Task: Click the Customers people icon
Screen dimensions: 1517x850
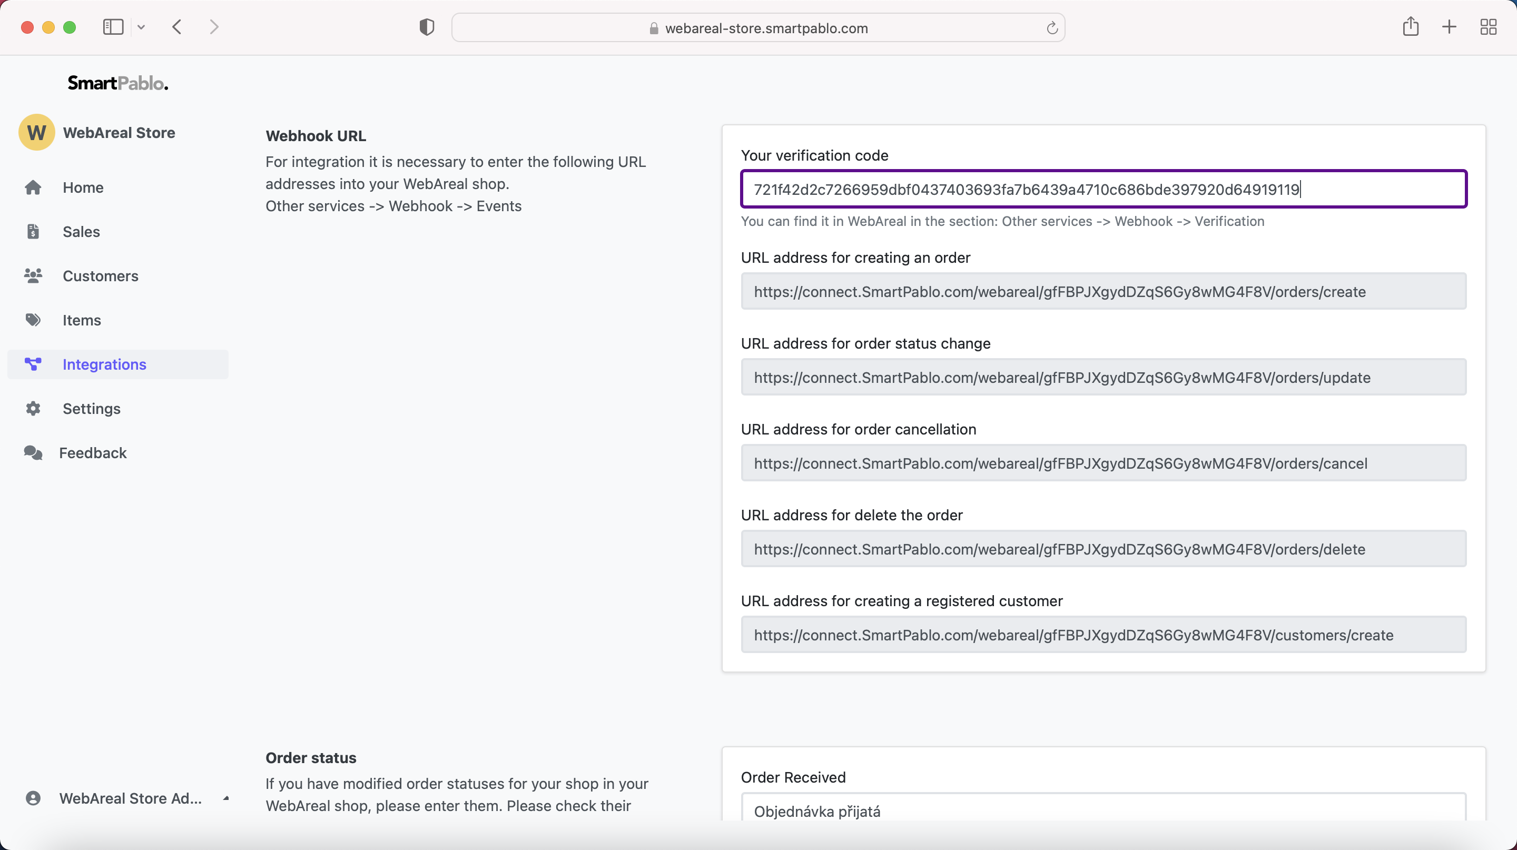Action: [x=33, y=275]
